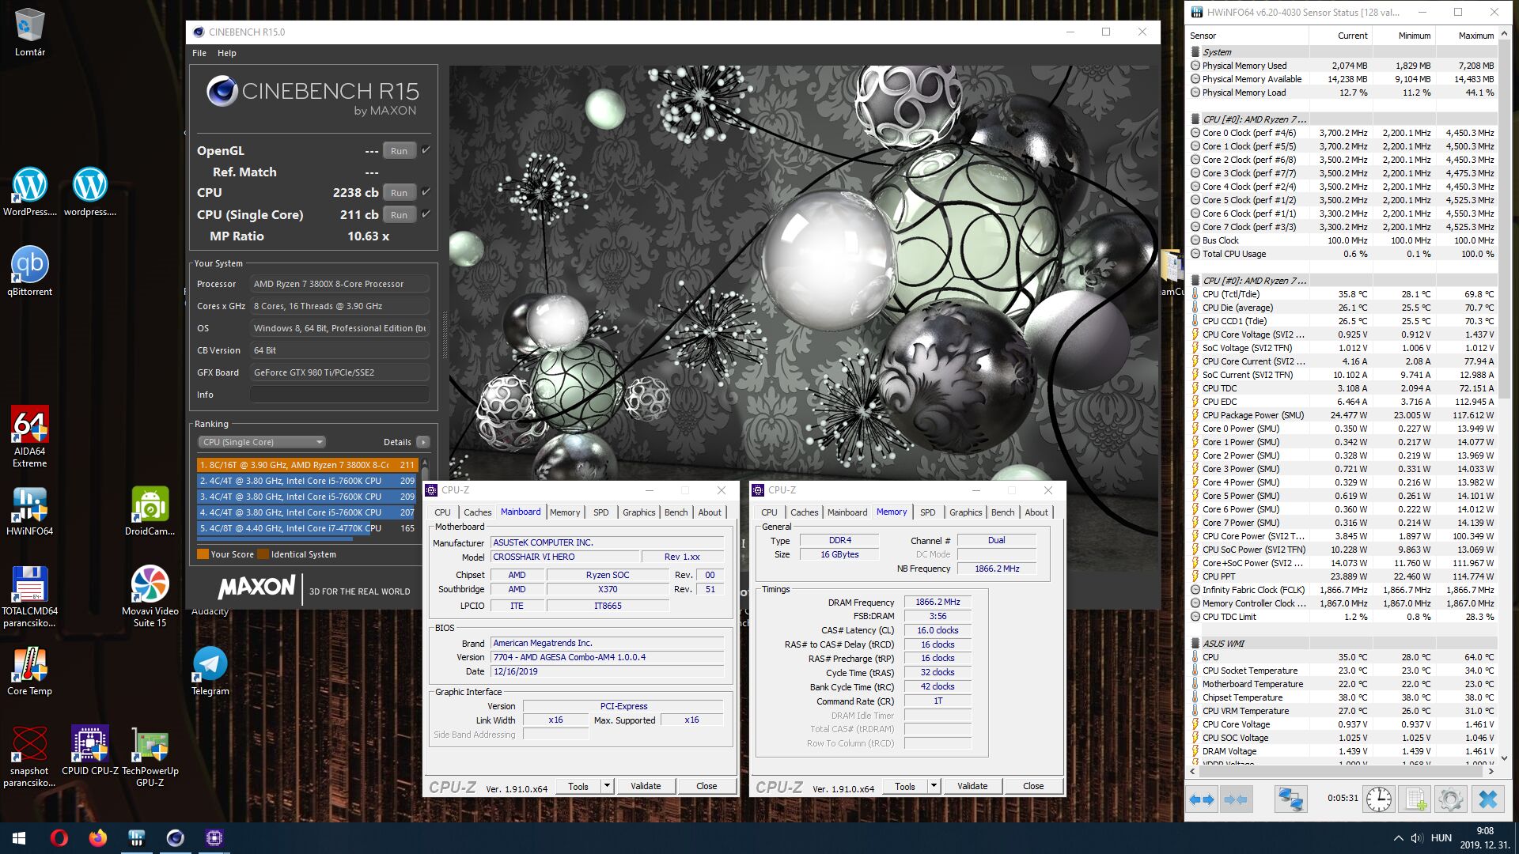The width and height of the screenshot is (1519, 854).
Task: Switch to Cinebench in the taskbar
Action: coord(175,838)
